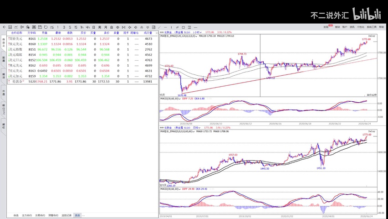
Task: Click the 发现 link in the top bar
Action: 326,27
